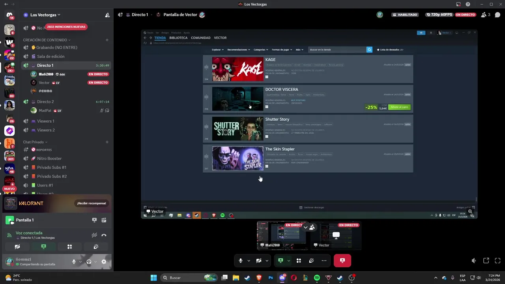Image resolution: width=505 pixels, height=284 pixels.
Task: Add channel to Chat Privado category
Action: tap(107, 142)
